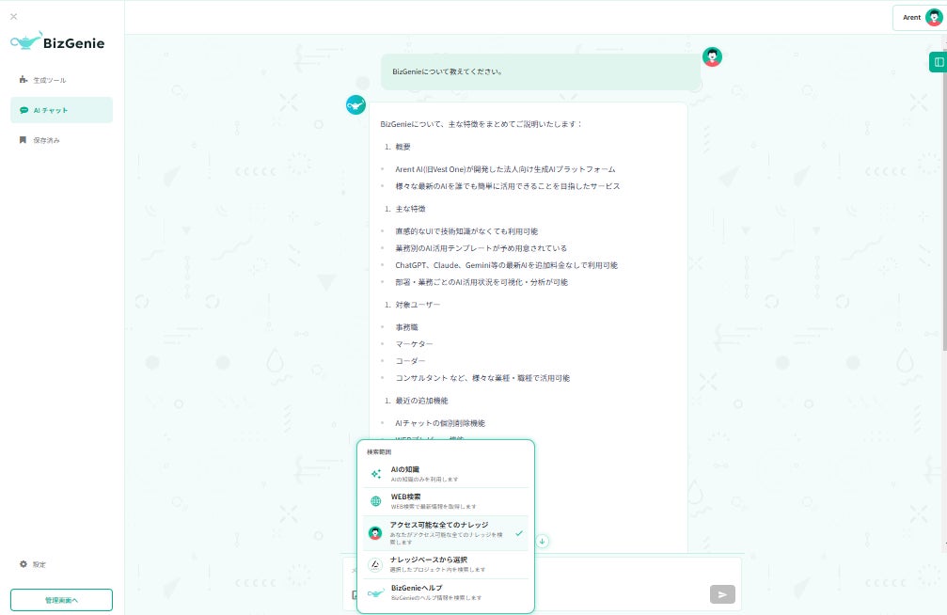Click the BizGenie bot avatar icon
Screen dimensions: 947x615
tap(355, 105)
